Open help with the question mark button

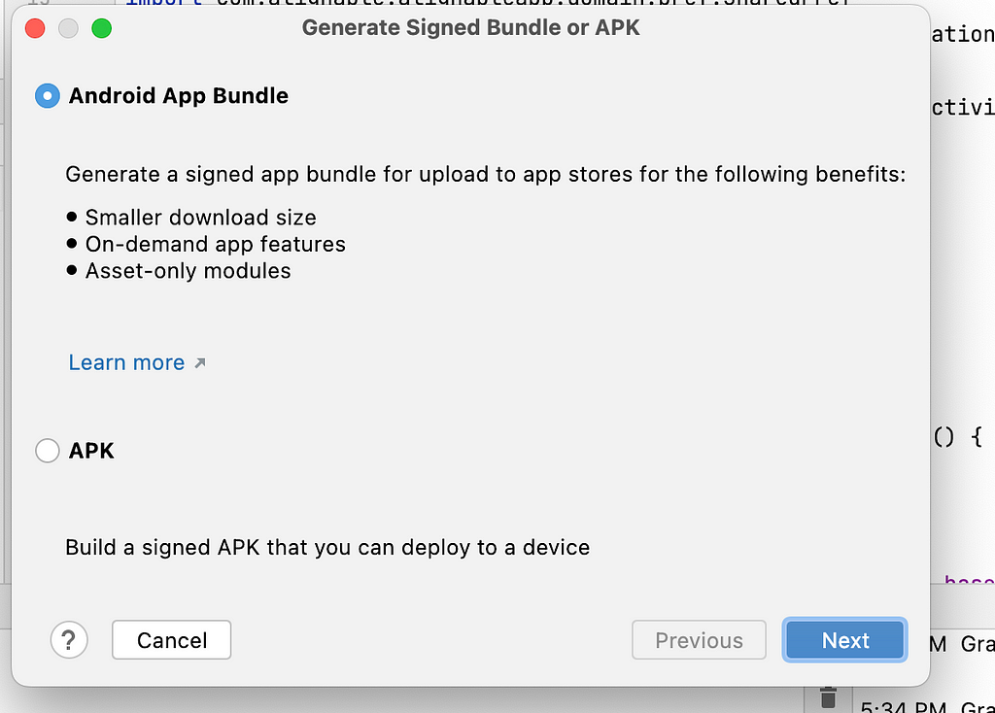tap(69, 639)
